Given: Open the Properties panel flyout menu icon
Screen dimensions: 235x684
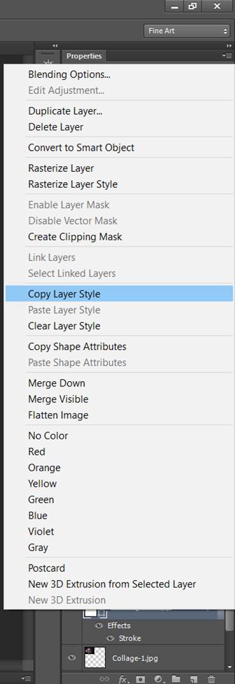Looking at the screenshot, I should [x=227, y=56].
